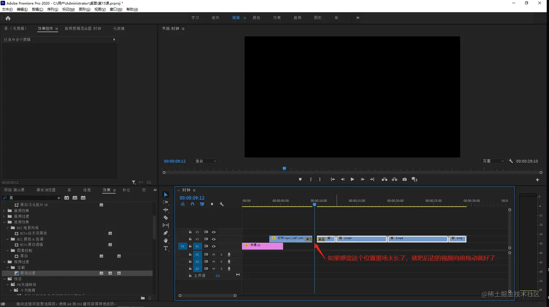Toggle snapping magnet in timeline
Screen dimensions: 549x307
(x=192, y=204)
